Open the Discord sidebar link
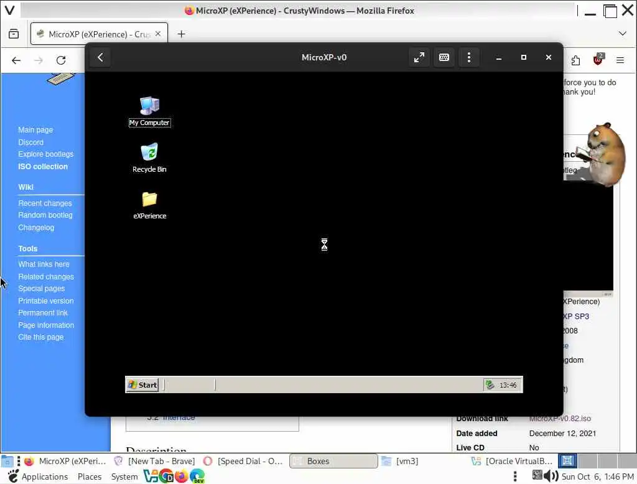 [31, 142]
